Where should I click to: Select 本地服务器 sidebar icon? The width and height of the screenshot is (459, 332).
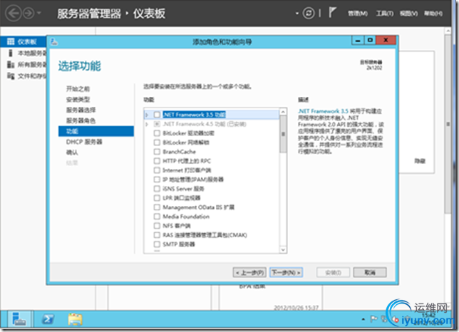[11, 53]
